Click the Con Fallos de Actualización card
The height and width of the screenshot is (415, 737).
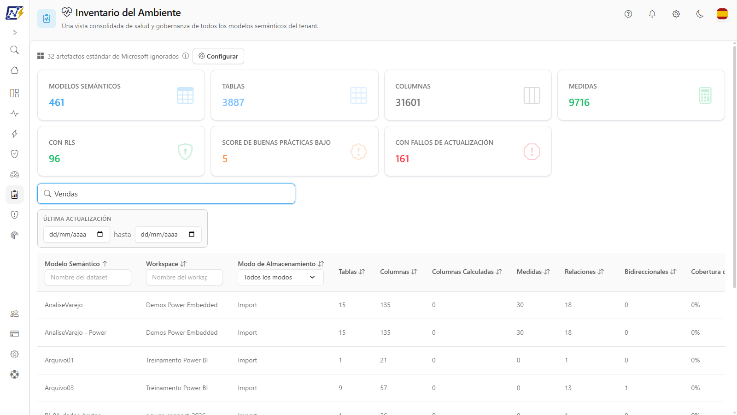[x=468, y=151]
